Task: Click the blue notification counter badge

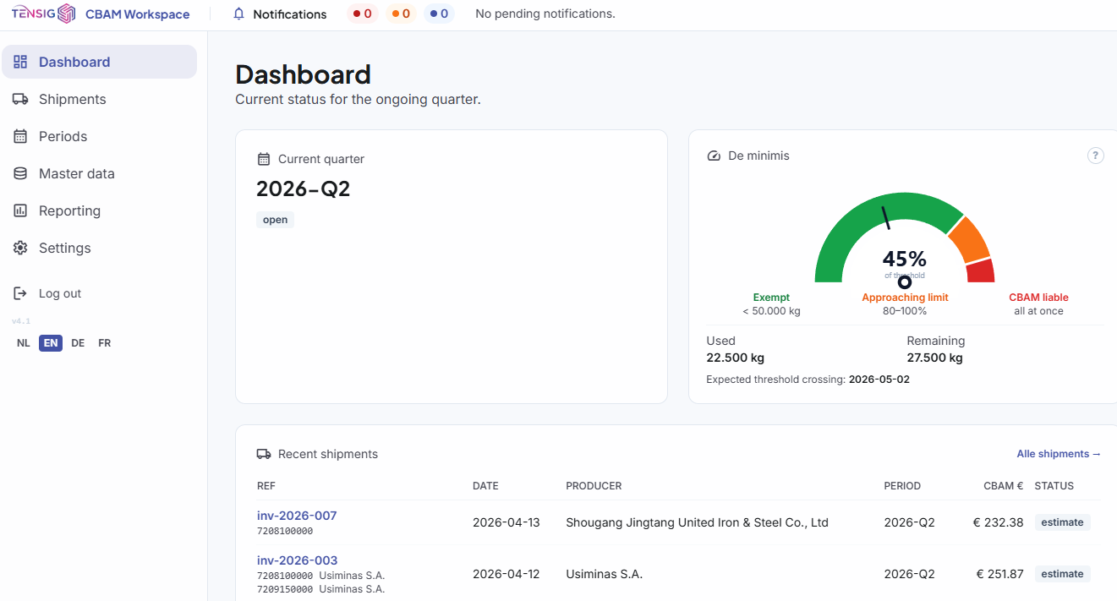Action: point(439,14)
